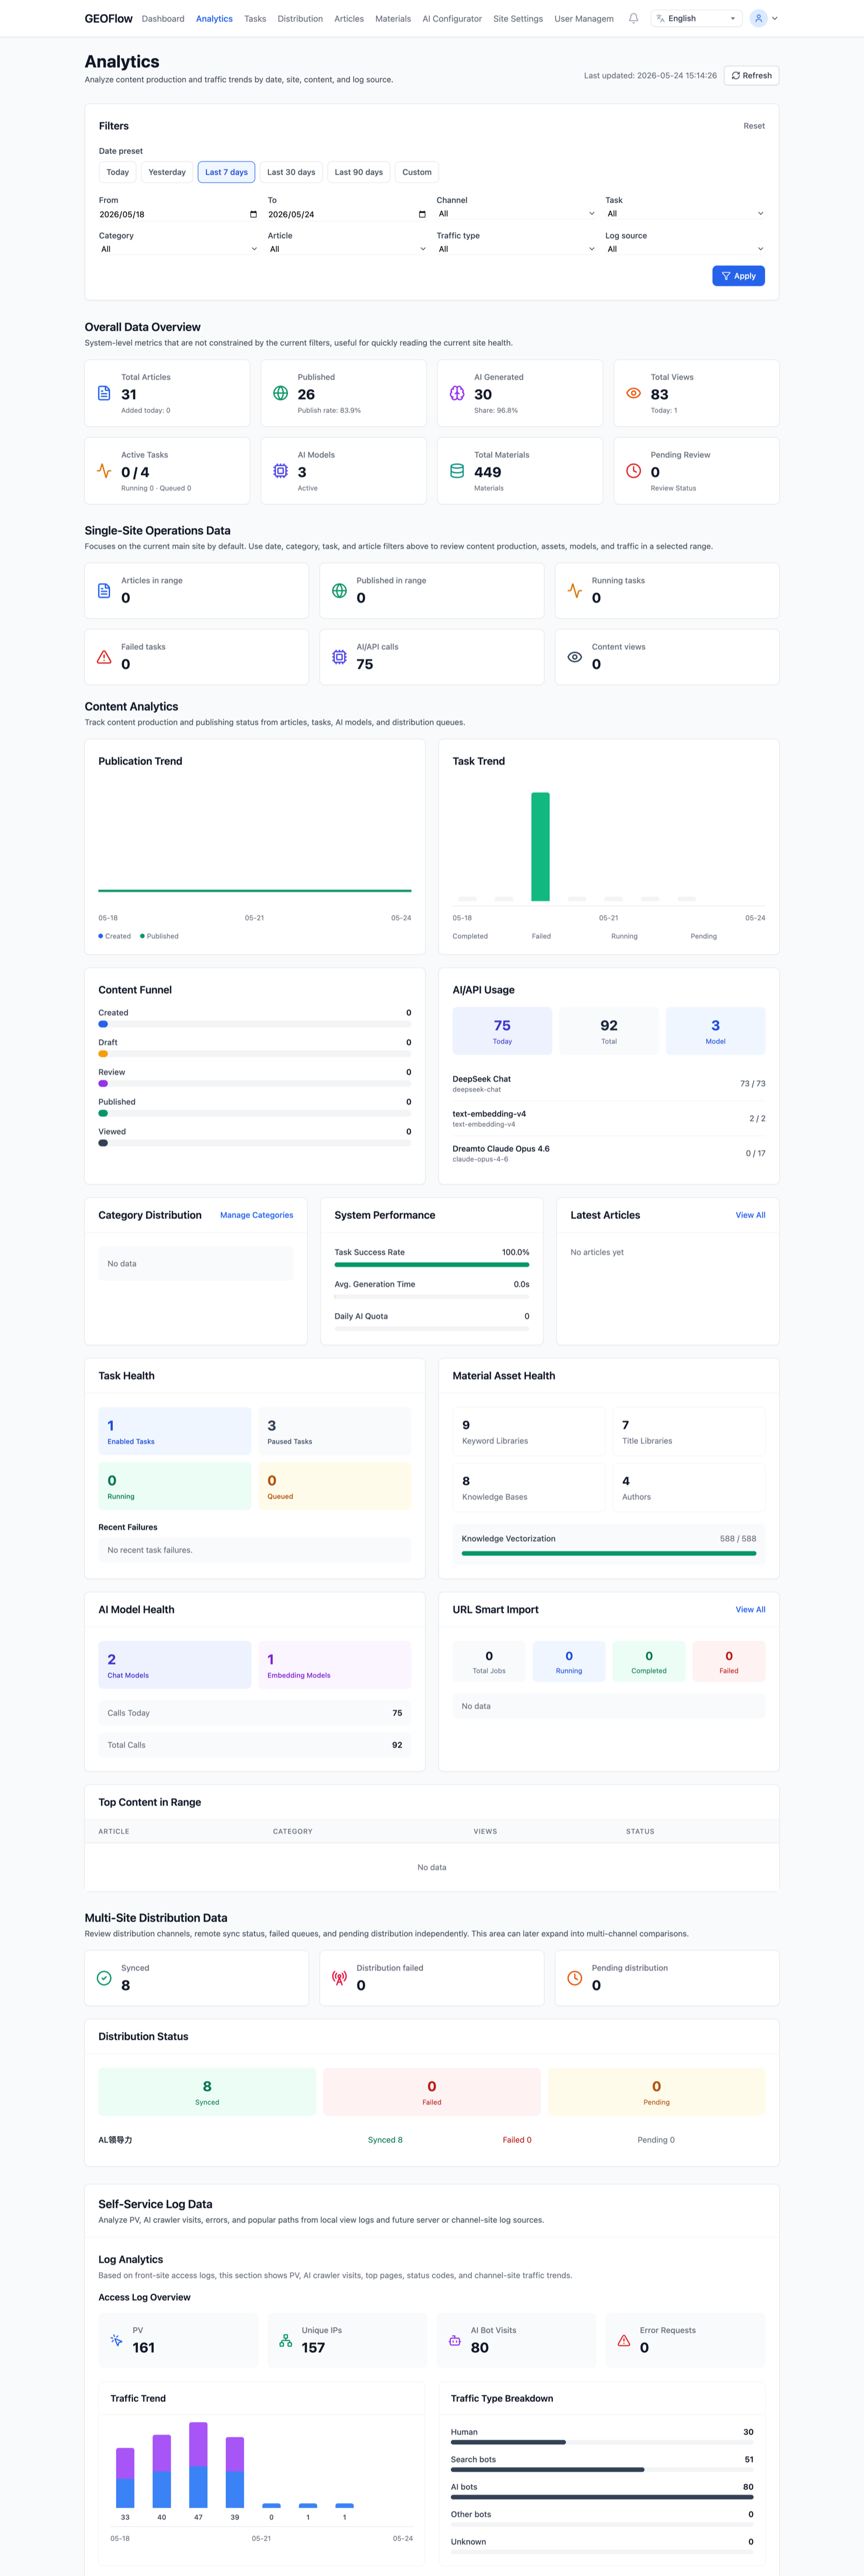Image resolution: width=864 pixels, height=2576 pixels.
Task: Click the Running tasks pulse icon
Action: (575, 590)
